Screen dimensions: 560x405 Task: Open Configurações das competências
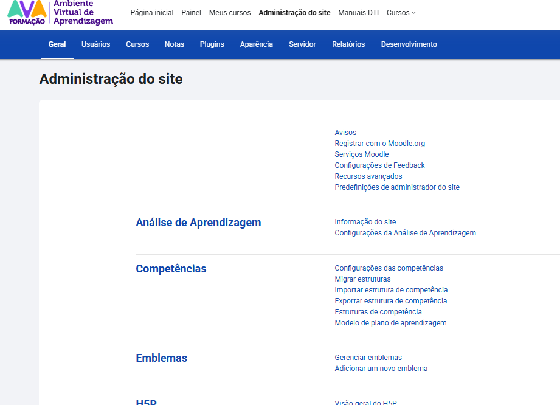point(389,268)
